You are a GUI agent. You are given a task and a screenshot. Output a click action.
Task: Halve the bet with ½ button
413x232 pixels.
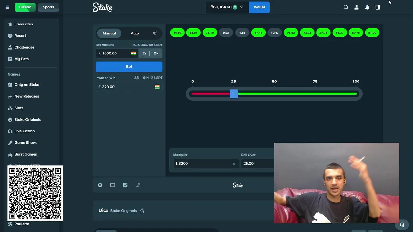click(x=144, y=53)
